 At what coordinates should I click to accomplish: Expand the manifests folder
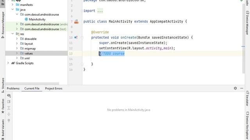click(12, 5)
